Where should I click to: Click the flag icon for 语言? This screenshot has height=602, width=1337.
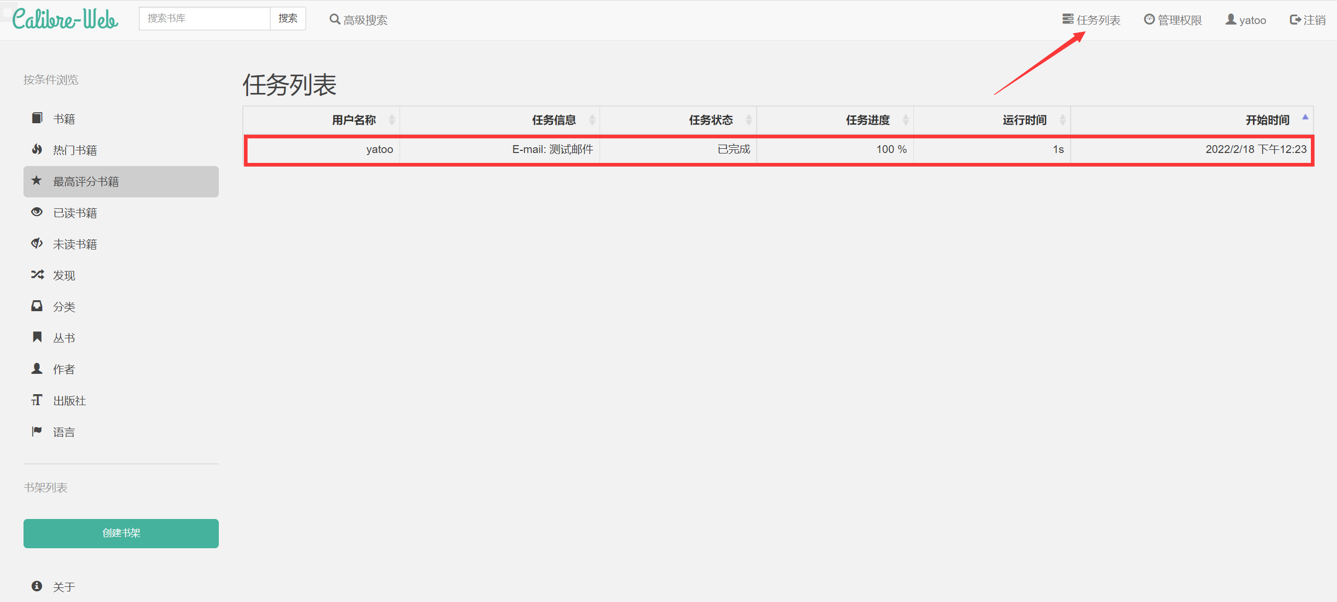tap(37, 432)
